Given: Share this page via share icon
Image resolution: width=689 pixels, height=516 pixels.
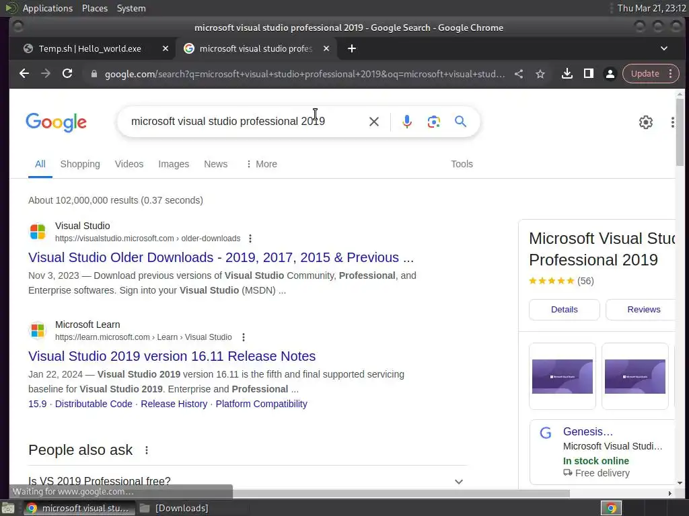Looking at the screenshot, I should pyautogui.click(x=519, y=74).
